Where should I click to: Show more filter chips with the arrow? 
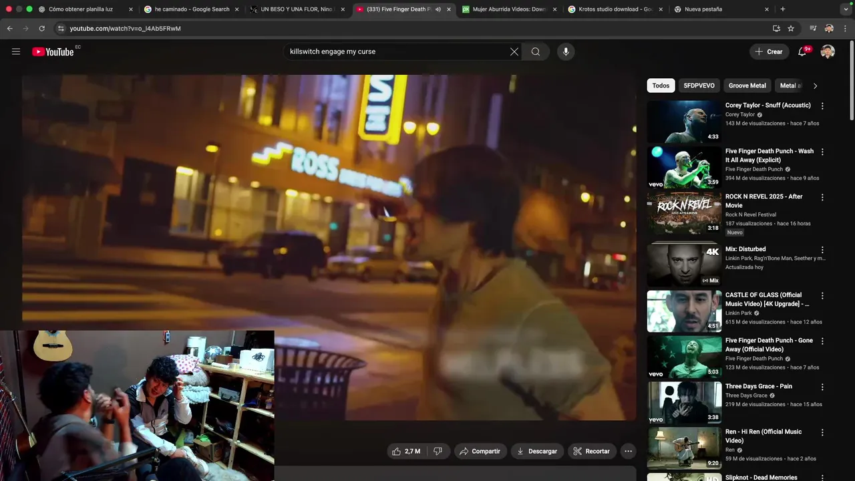point(815,86)
